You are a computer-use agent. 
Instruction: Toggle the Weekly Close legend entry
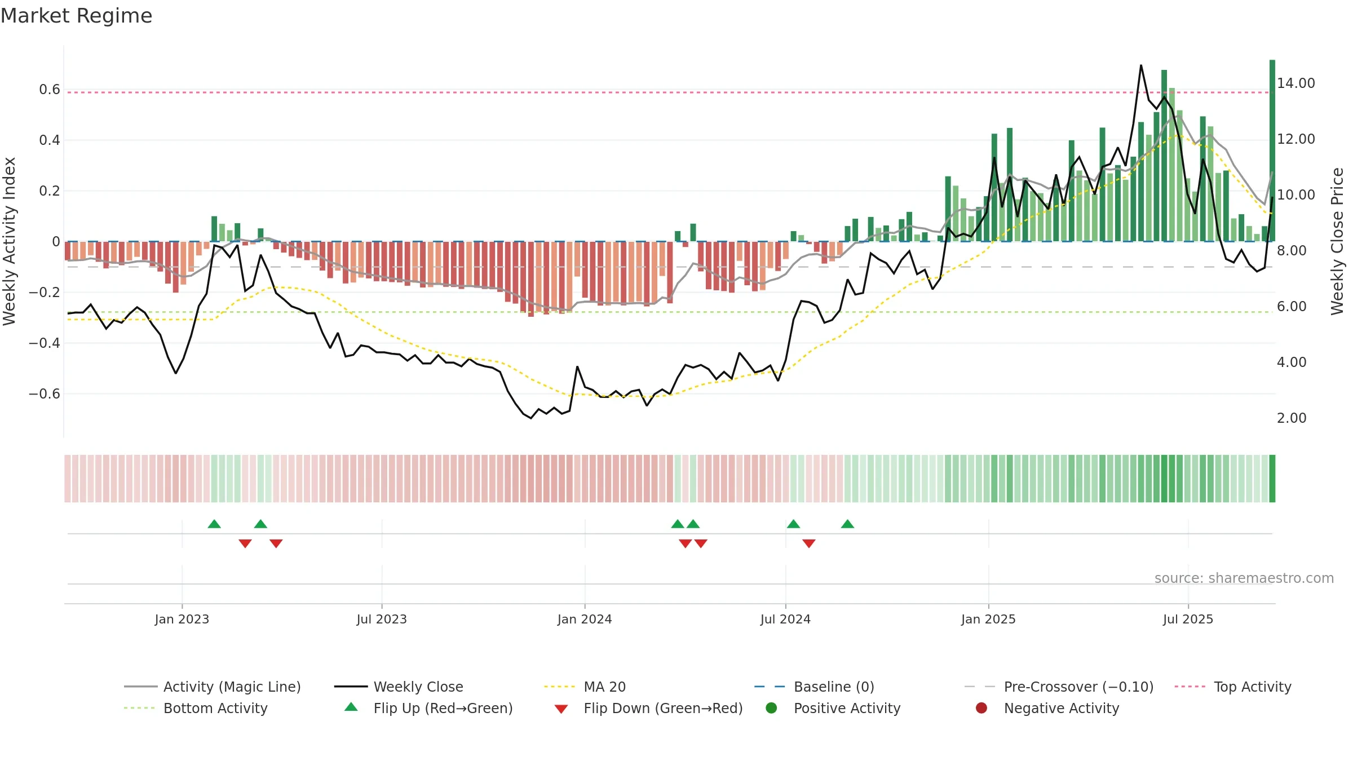tap(399, 687)
